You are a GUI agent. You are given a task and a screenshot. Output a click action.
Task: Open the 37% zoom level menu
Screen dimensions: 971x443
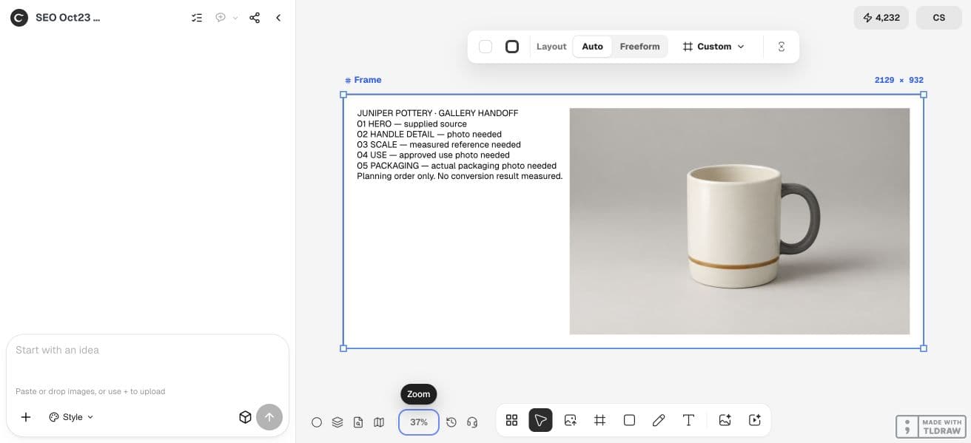[x=419, y=422]
